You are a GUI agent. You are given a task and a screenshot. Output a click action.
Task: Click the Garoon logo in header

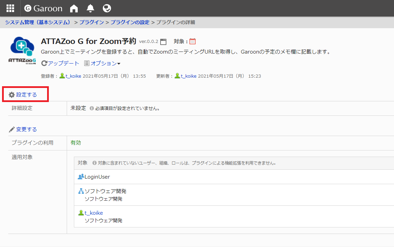tap(43, 8)
